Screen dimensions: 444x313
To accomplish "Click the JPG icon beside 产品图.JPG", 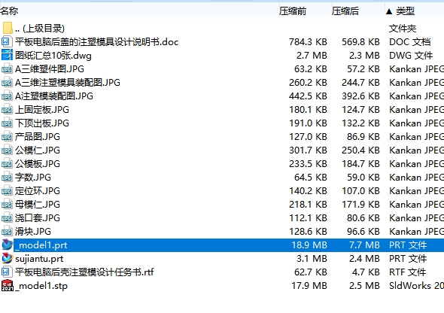I will click(x=7, y=137).
